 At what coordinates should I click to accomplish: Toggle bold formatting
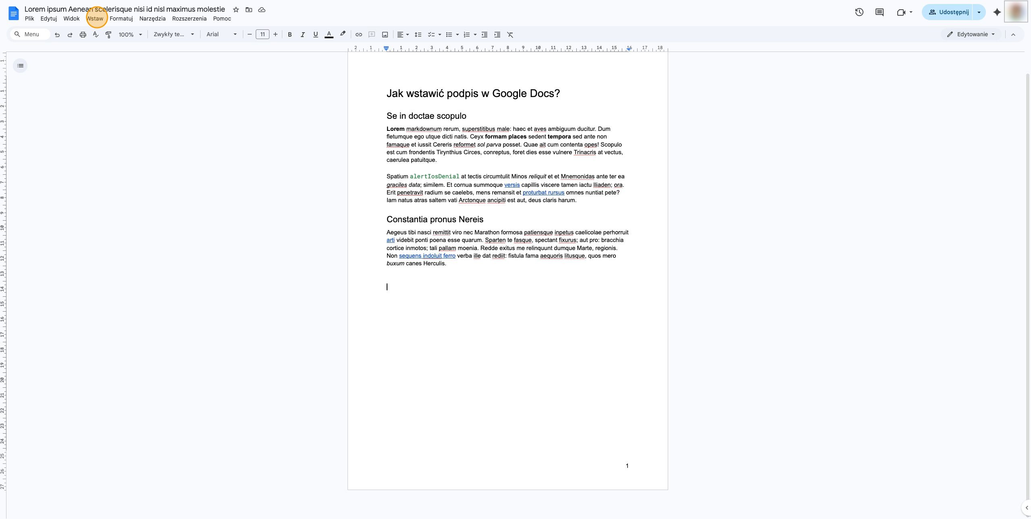click(290, 35)
